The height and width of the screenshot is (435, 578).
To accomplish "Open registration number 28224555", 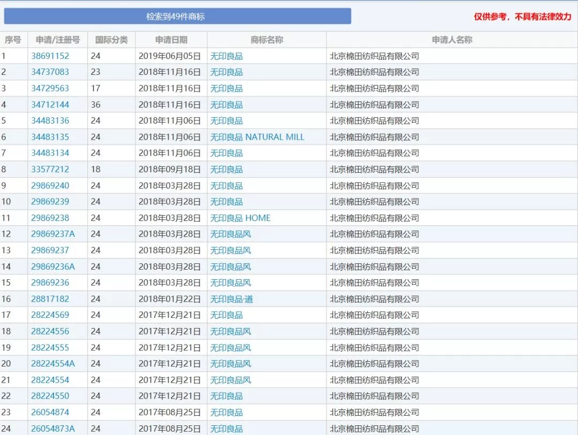I will (50, 348).
